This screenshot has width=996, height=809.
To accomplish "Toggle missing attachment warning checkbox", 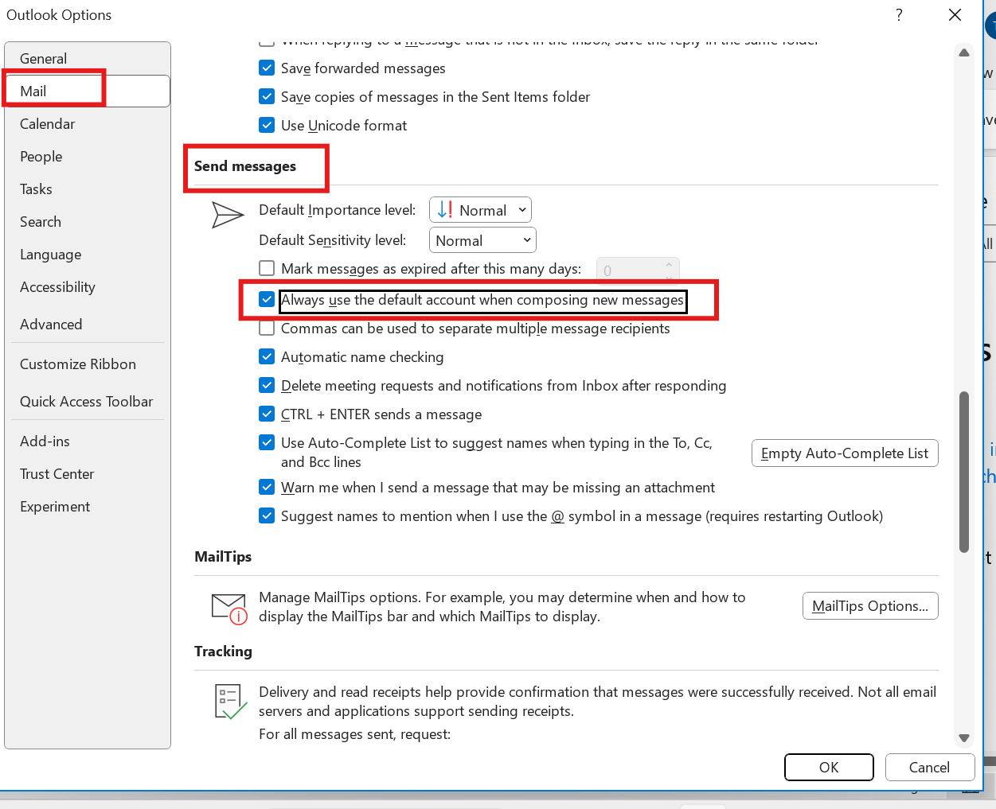I will tap(267, 488).
